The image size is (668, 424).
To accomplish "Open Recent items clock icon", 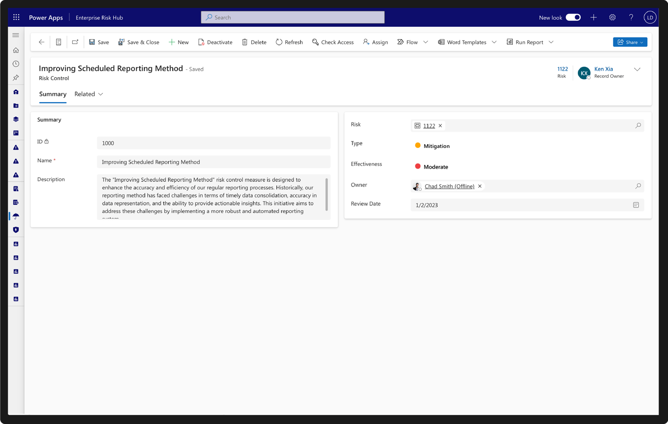I will click(x=16, y=64).
